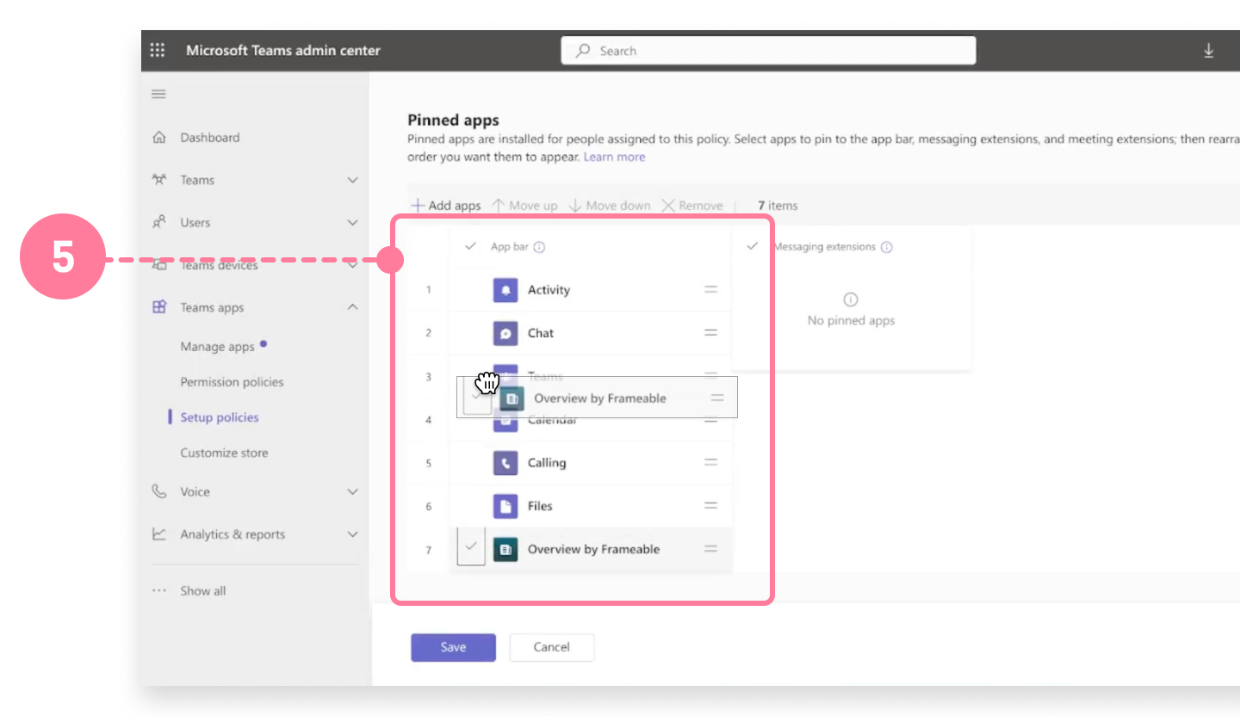The width and height of the screenshot is (1240, 716).
Task: Click the Teams sidebar icon
Action: 158,180
